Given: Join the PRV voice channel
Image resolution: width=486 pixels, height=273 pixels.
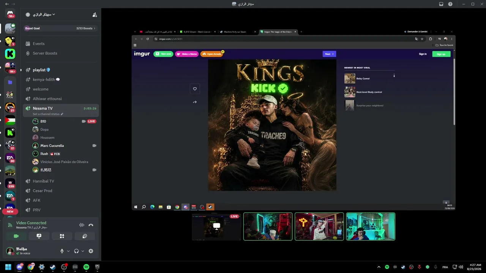Looking at the screenshot, I should tap(61, 210).
